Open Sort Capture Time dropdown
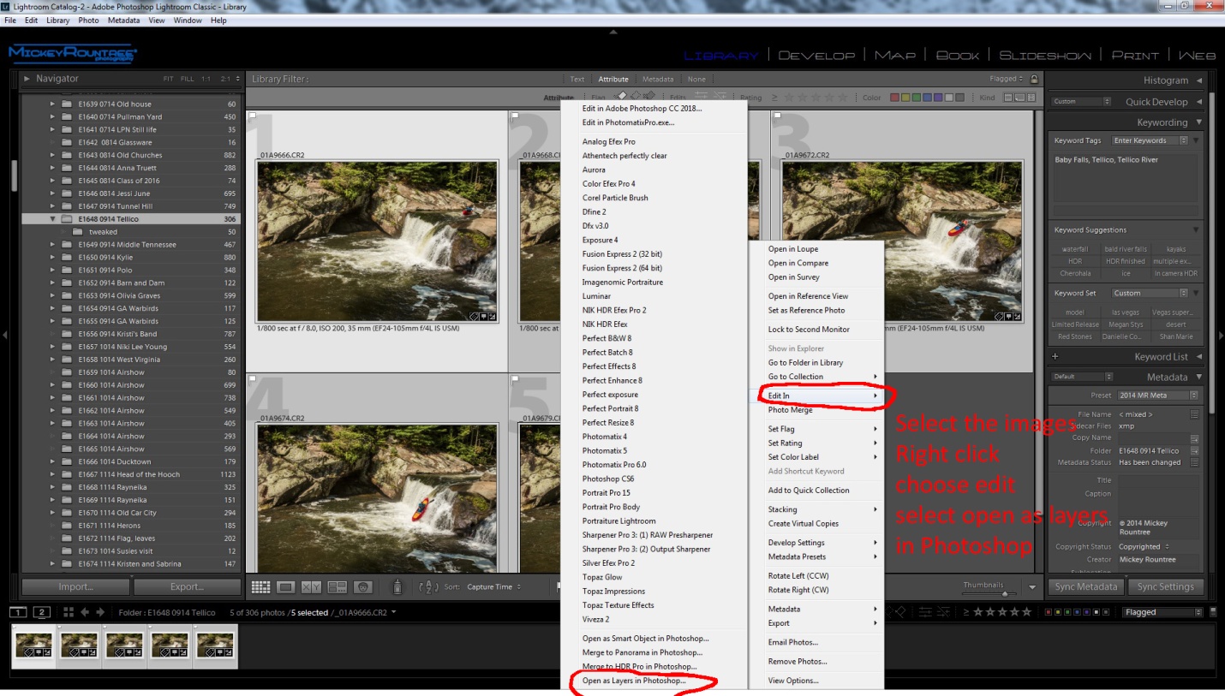The width and height of the screenshot is (1225, 696). 493,587
